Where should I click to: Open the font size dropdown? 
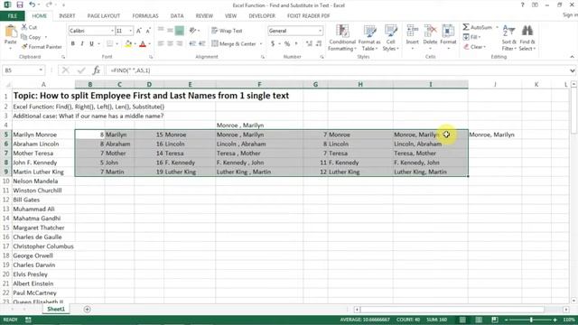(x=130, y=31)
